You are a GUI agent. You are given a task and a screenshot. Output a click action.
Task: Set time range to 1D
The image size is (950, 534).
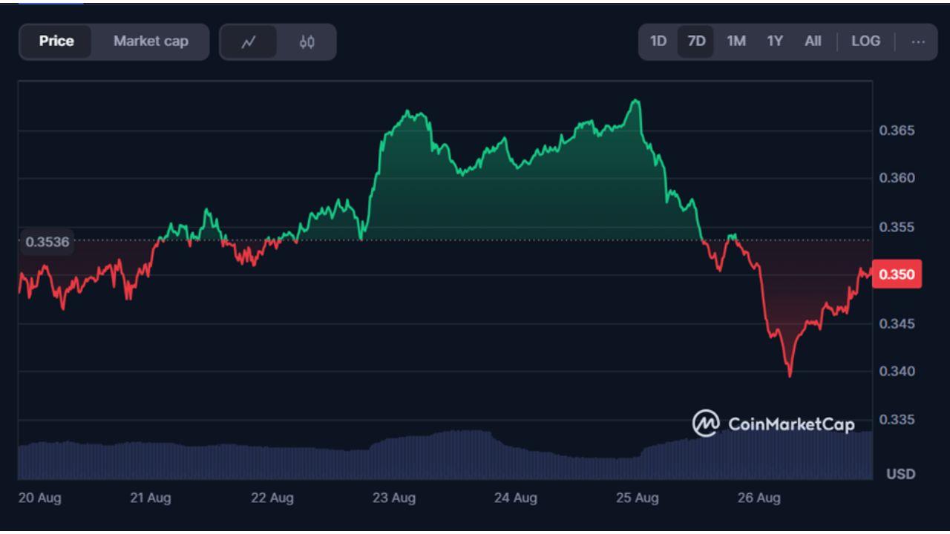pos(658,42)
